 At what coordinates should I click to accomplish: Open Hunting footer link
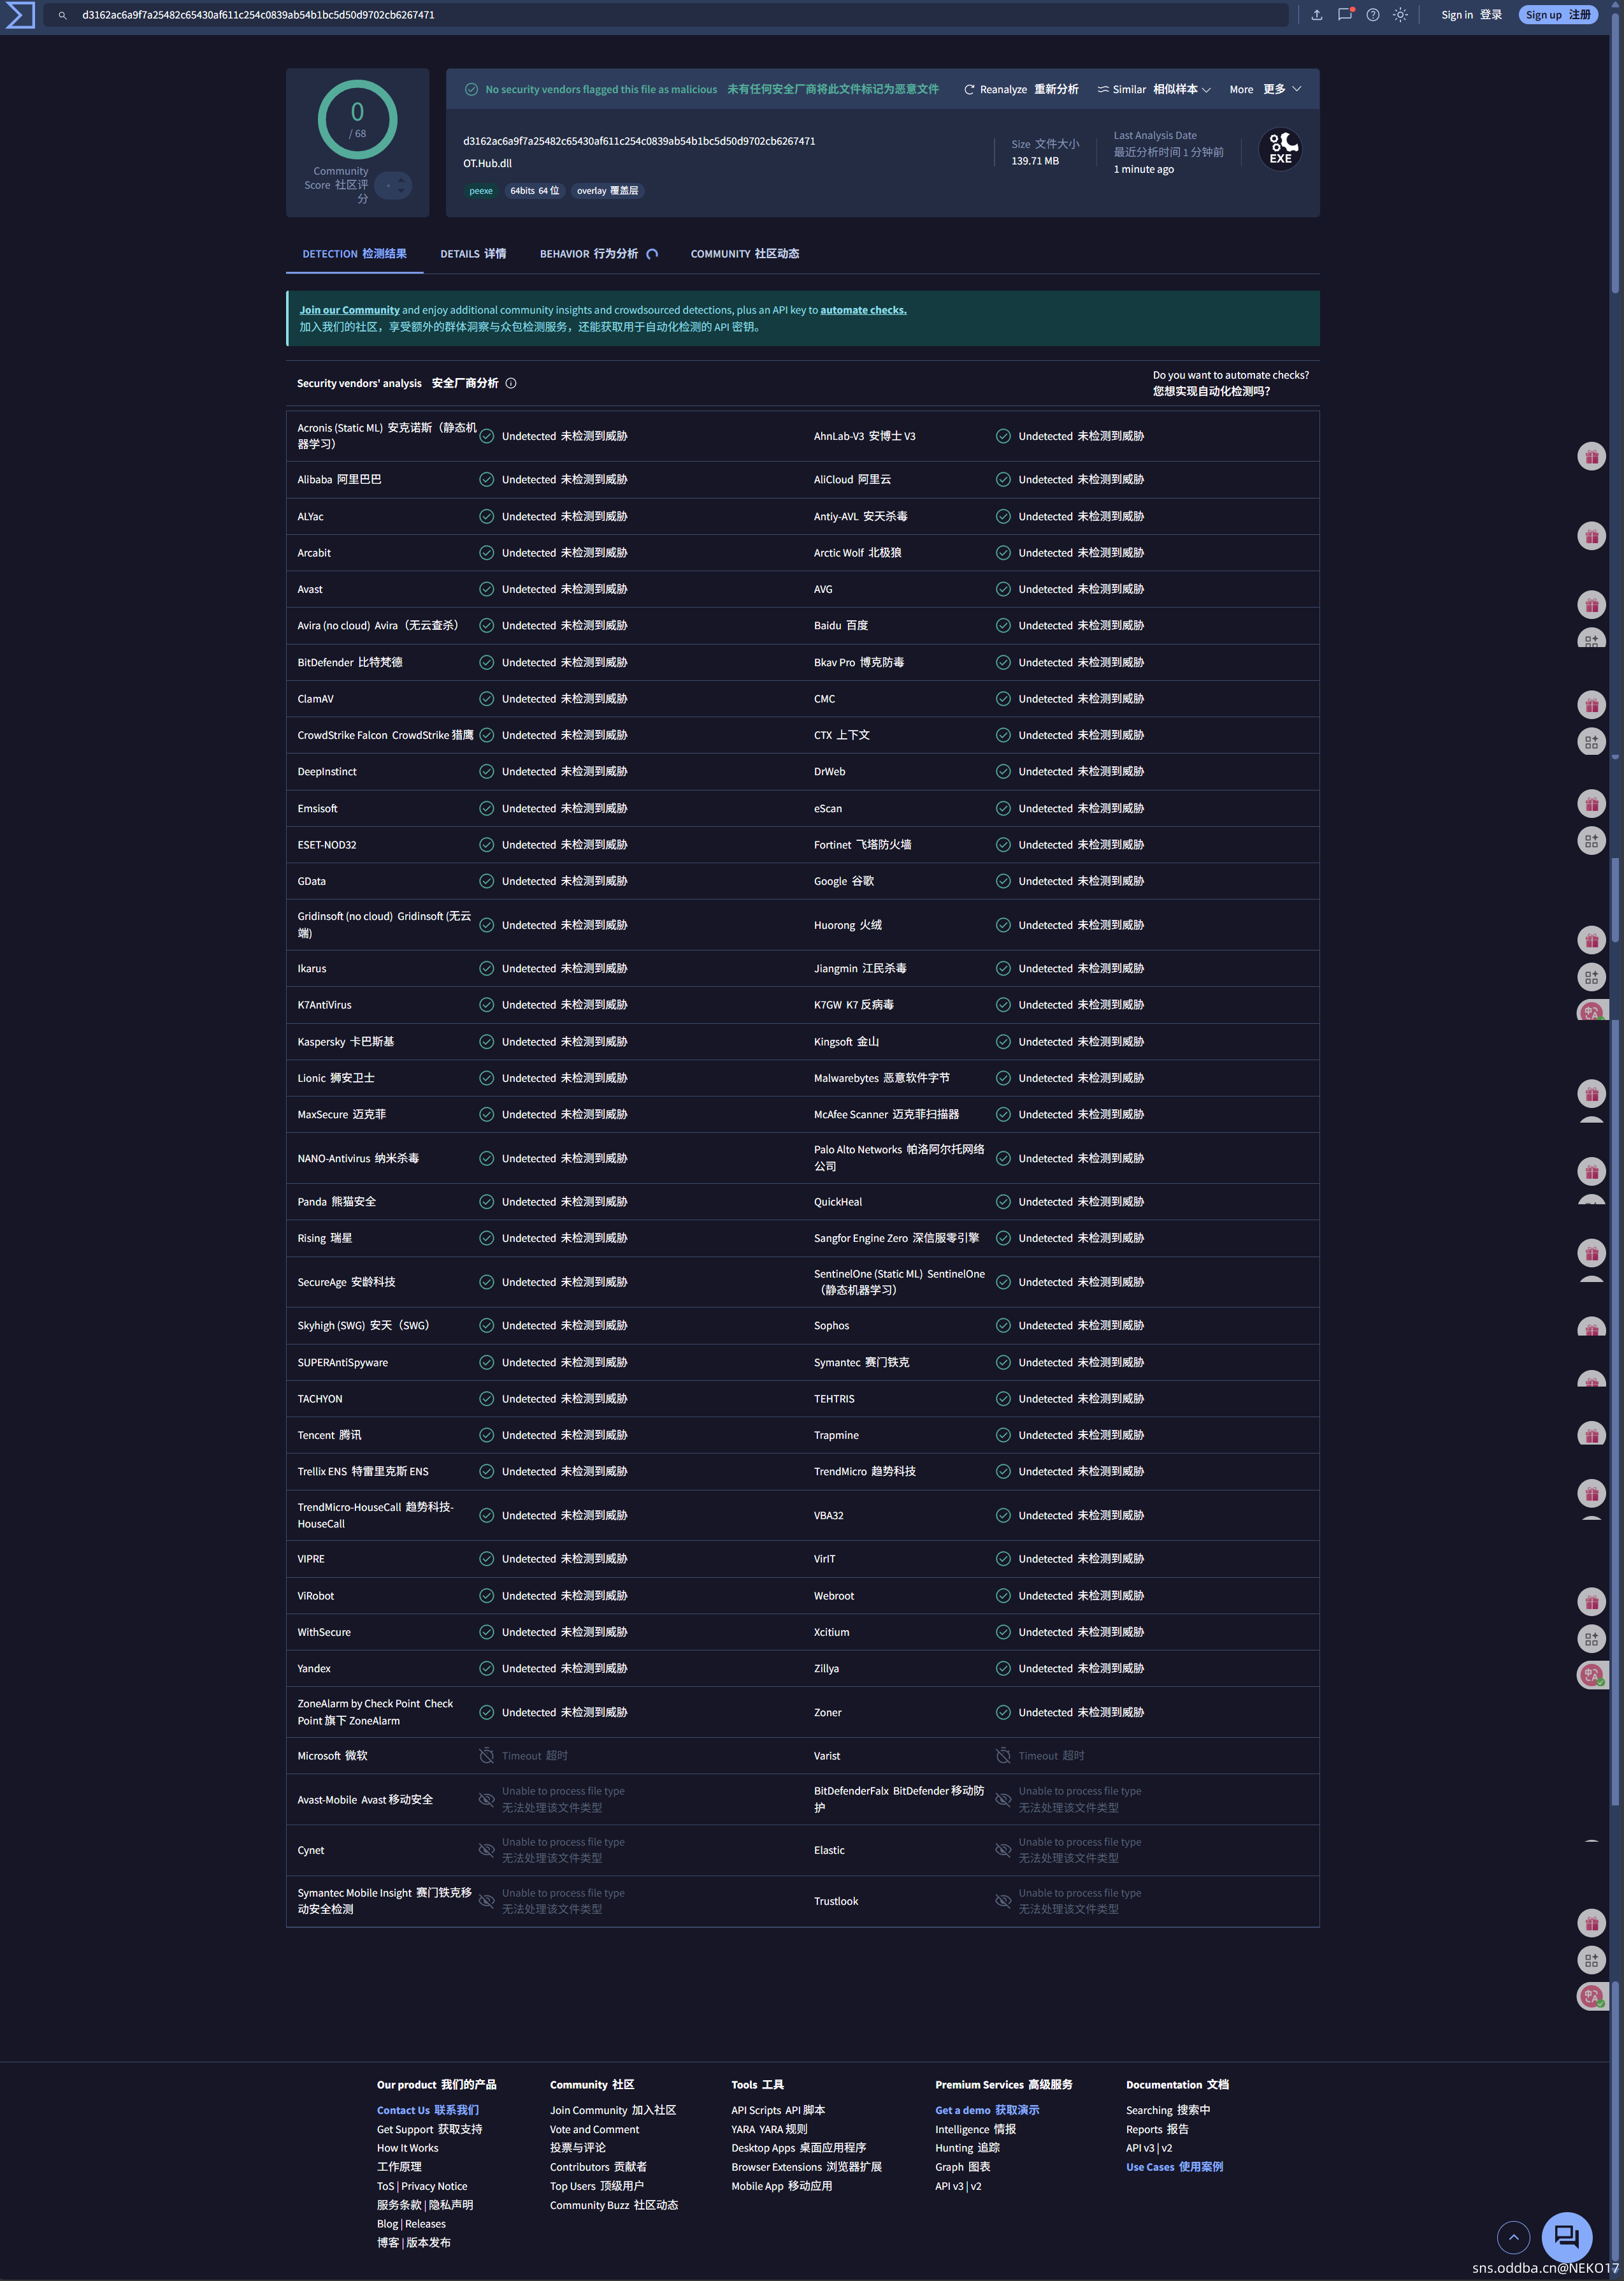point(967,2148)
